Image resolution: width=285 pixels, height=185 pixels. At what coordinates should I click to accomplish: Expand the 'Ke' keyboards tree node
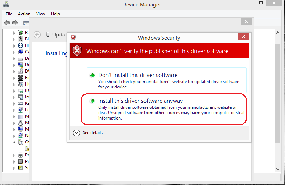[14, 104]
